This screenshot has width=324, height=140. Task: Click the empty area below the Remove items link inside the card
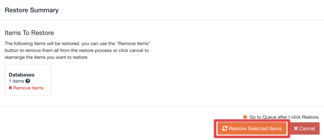tap(28, 92)
